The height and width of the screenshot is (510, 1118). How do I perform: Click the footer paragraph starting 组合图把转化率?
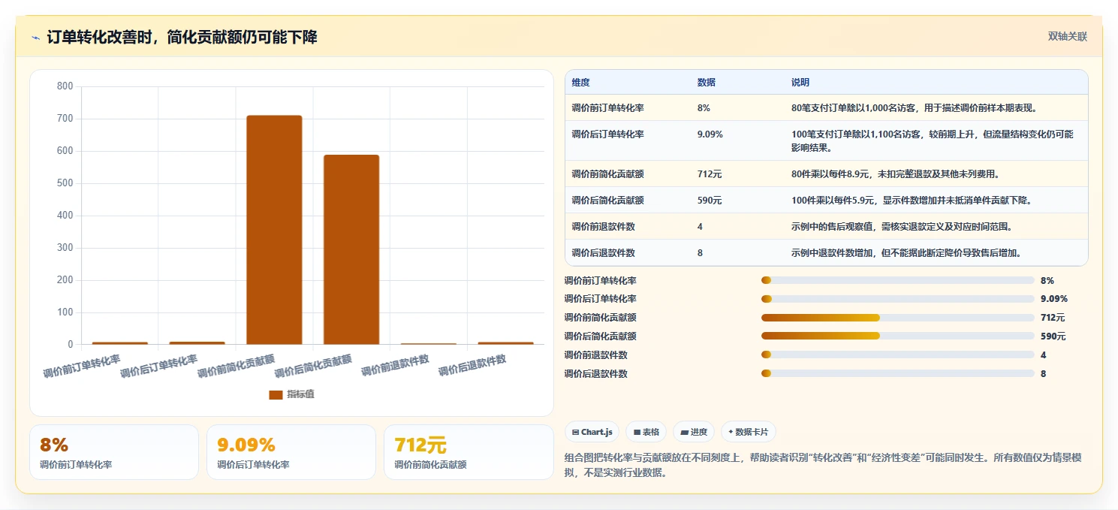pos(823,465)
